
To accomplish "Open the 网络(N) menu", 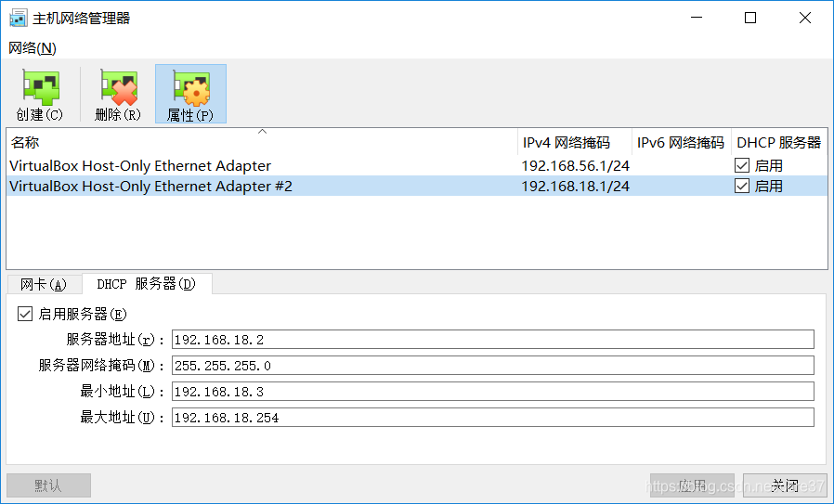I will point(33,48).
